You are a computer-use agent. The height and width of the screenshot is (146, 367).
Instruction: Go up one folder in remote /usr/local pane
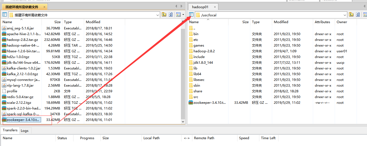click(x=351, y=15)
